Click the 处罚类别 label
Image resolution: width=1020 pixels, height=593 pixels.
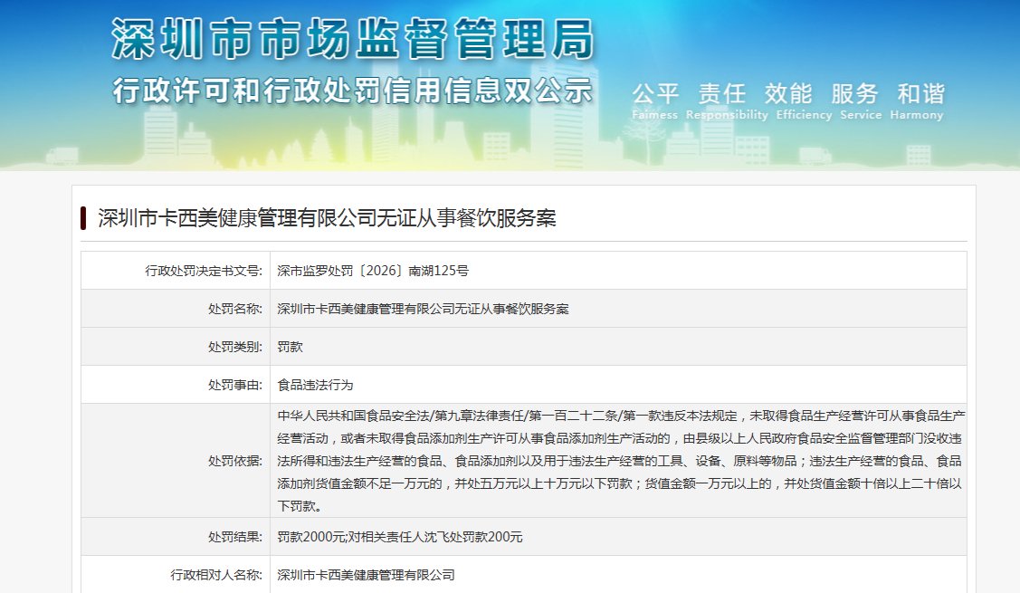tap(234, 347)
